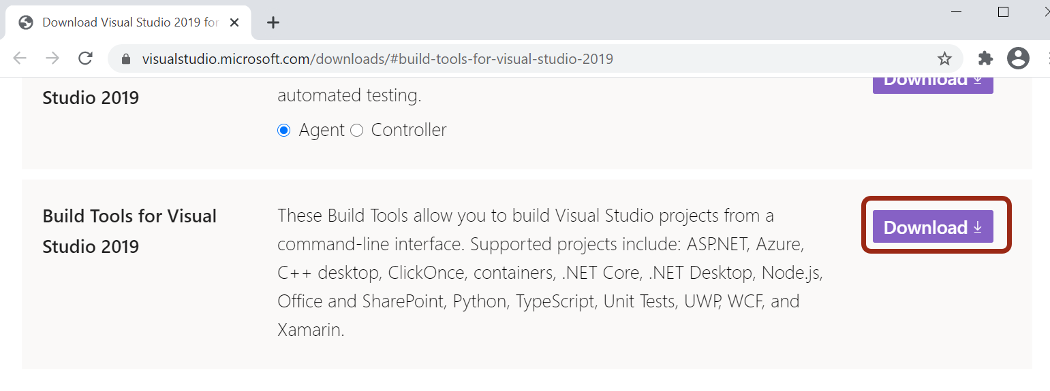View site info via the lock icon
This screenshot has height=391, width=1050.
pos(125,59)
